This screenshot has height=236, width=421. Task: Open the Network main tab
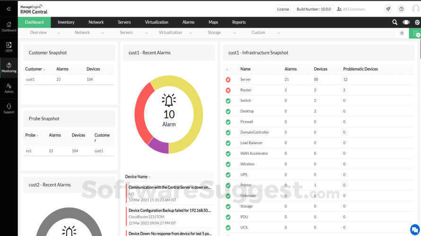point(96,22)
